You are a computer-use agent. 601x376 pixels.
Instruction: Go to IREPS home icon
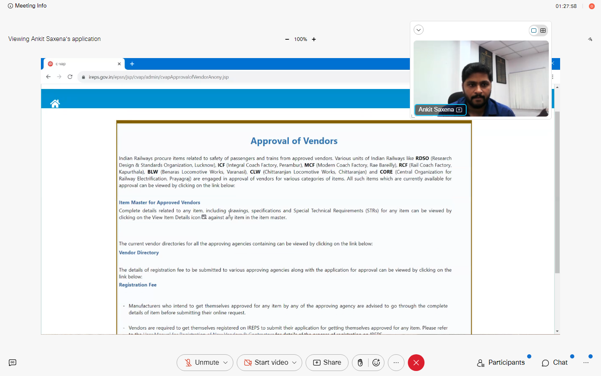coord(55,103)
